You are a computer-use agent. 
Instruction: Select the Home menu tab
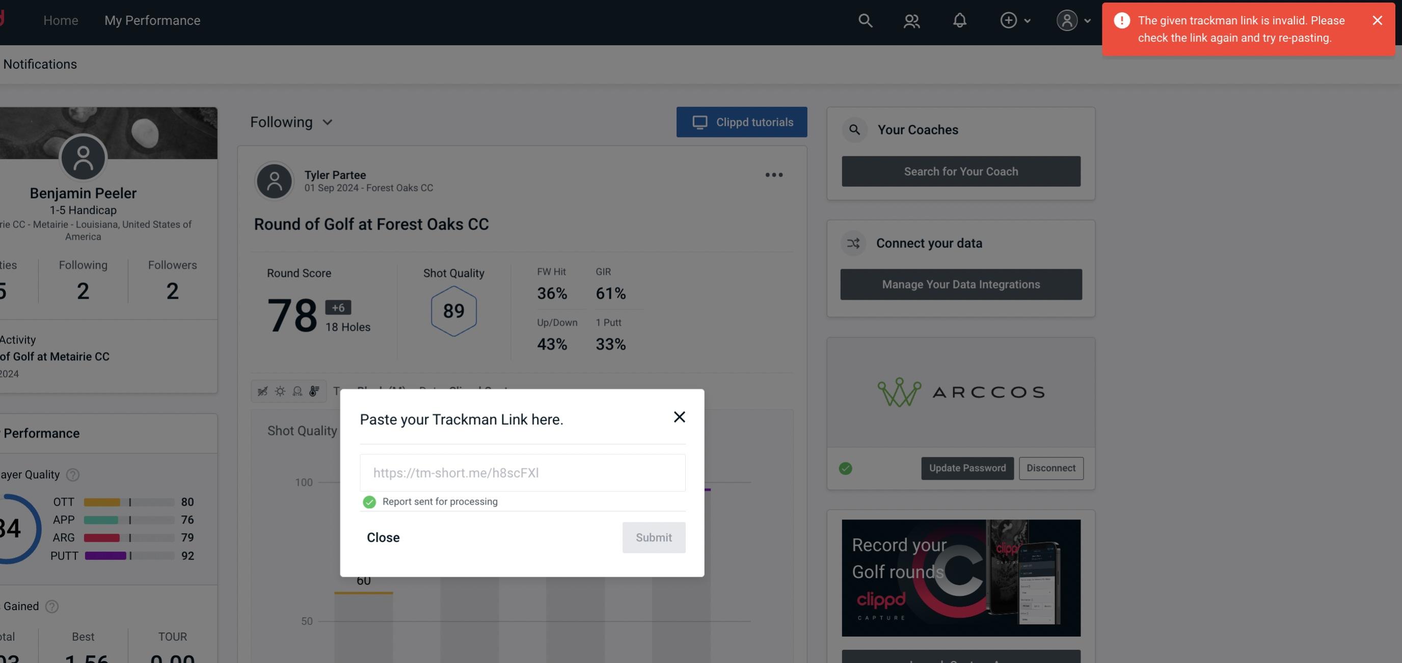(x=61, y=20)
